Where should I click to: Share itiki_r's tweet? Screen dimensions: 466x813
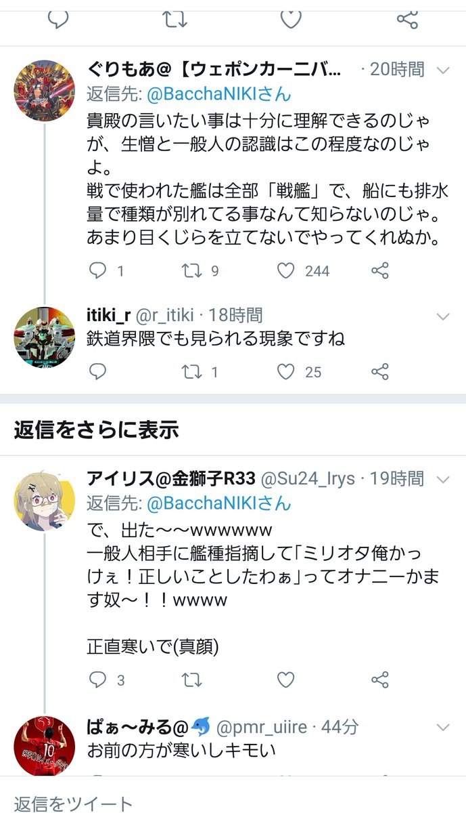pos(380,371)
